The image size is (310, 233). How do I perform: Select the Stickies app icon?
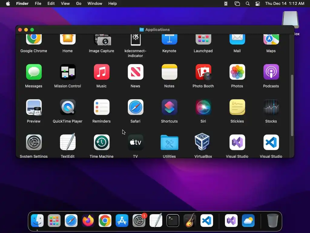click(x=237, y=107)
